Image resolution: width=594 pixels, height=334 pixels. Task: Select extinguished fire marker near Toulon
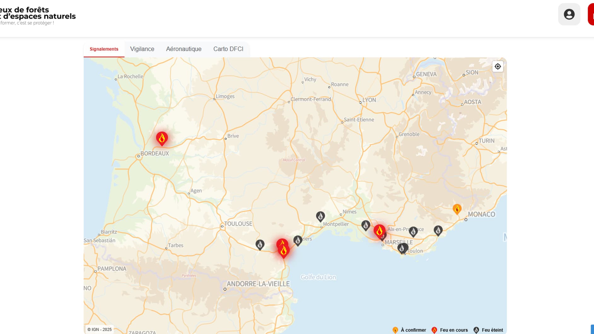pyautogui.click(x=402, y=248)
